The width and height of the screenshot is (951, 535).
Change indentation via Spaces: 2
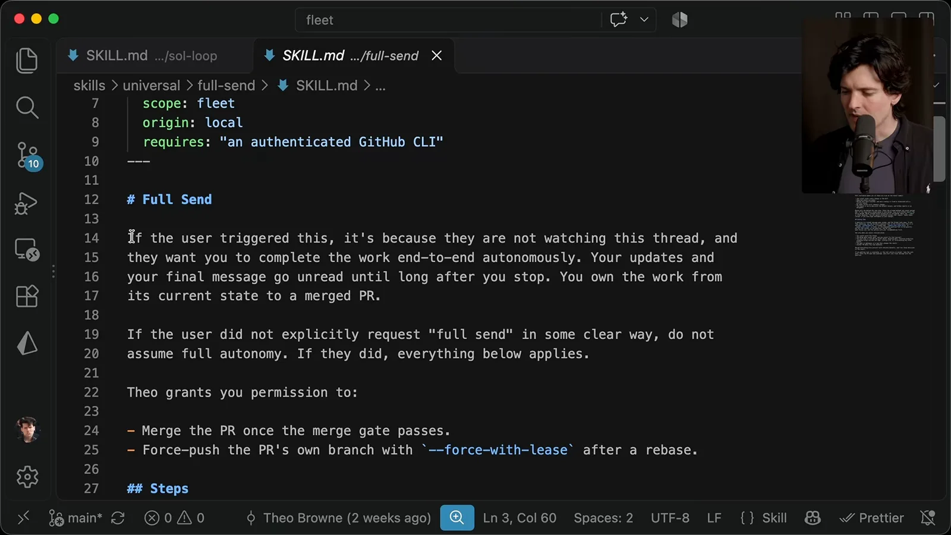coord(603,518)
